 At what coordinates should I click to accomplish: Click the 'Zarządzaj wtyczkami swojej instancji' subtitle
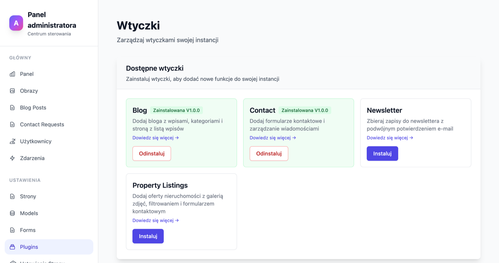pos(167,40)
